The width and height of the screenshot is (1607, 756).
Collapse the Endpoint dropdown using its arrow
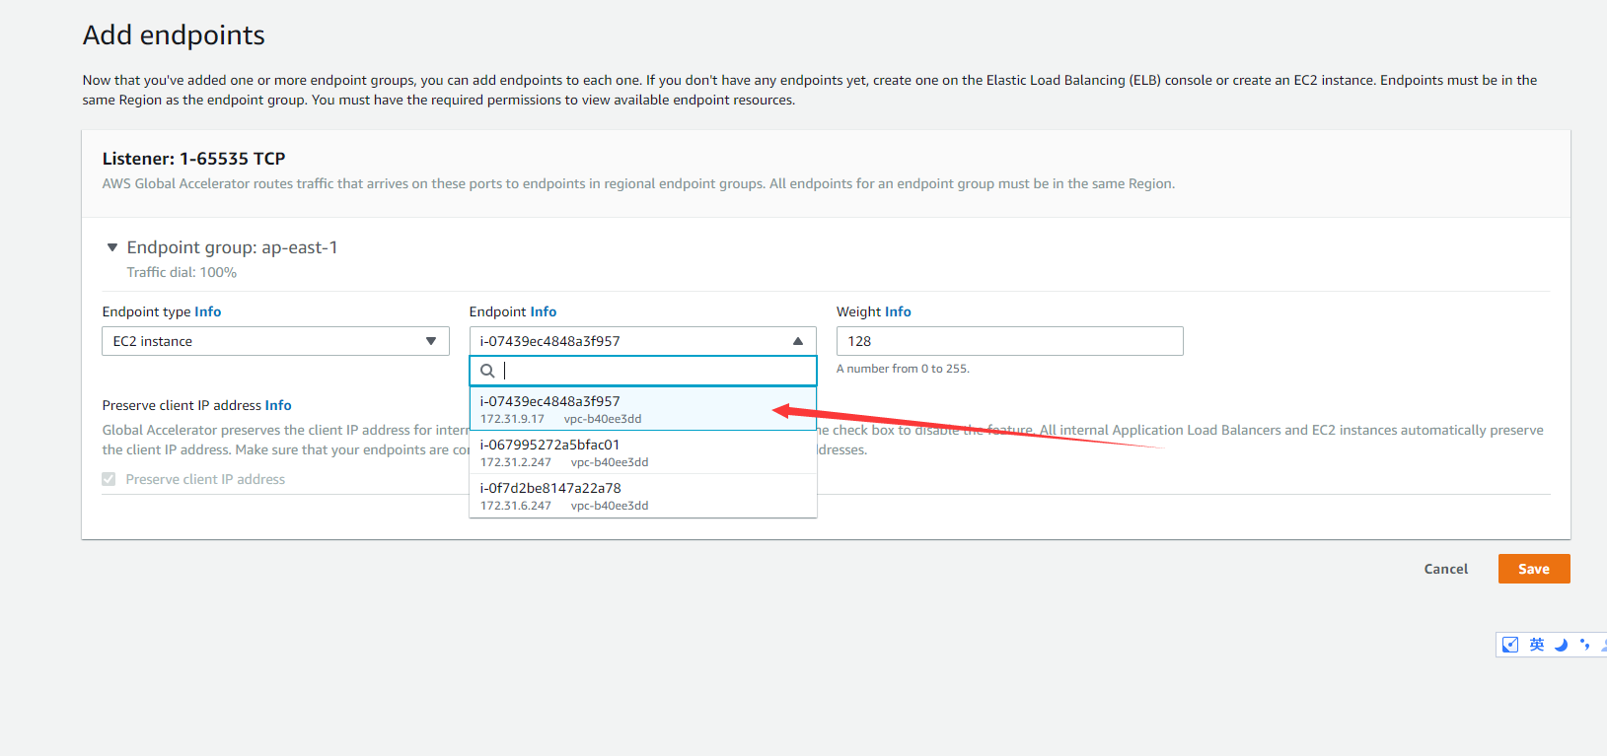pyautogui.click(x=797, y=341)
